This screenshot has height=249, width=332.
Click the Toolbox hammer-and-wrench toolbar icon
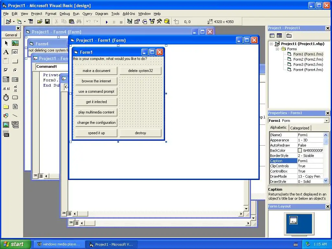click(x=160, y=22)
